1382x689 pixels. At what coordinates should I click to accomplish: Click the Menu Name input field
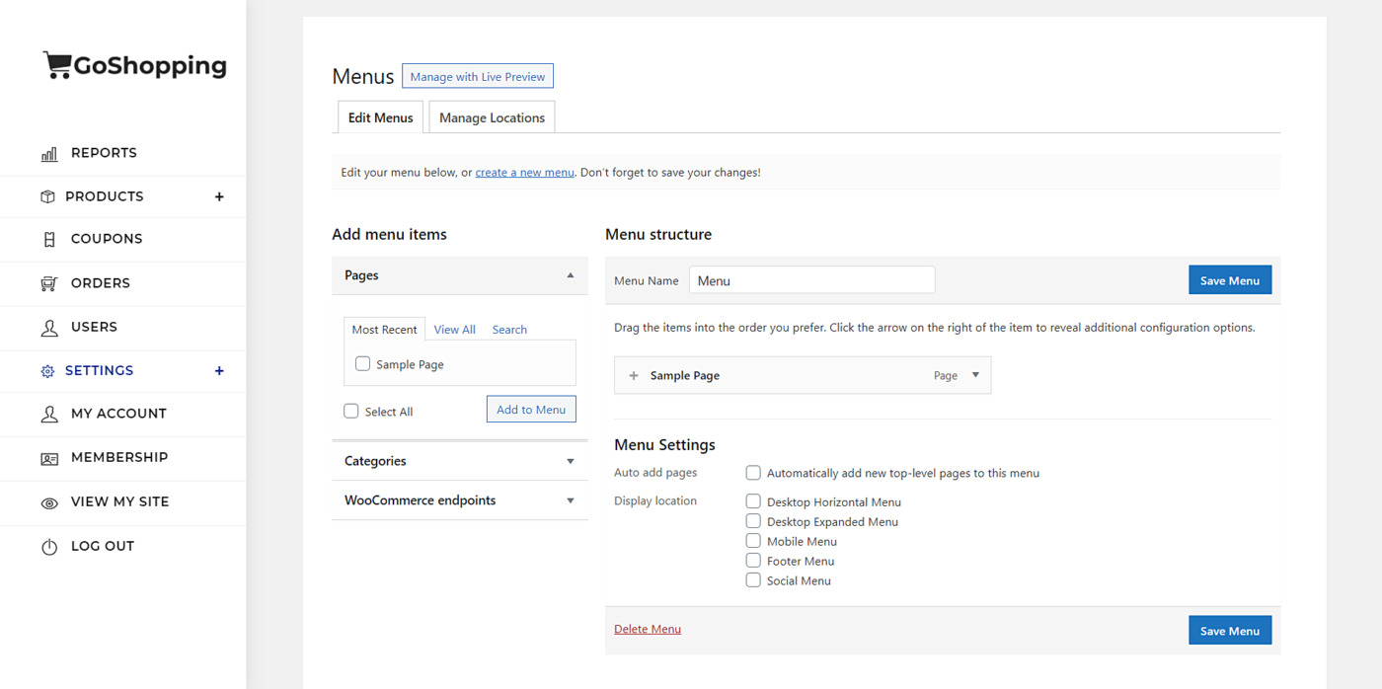coord(811,280)
